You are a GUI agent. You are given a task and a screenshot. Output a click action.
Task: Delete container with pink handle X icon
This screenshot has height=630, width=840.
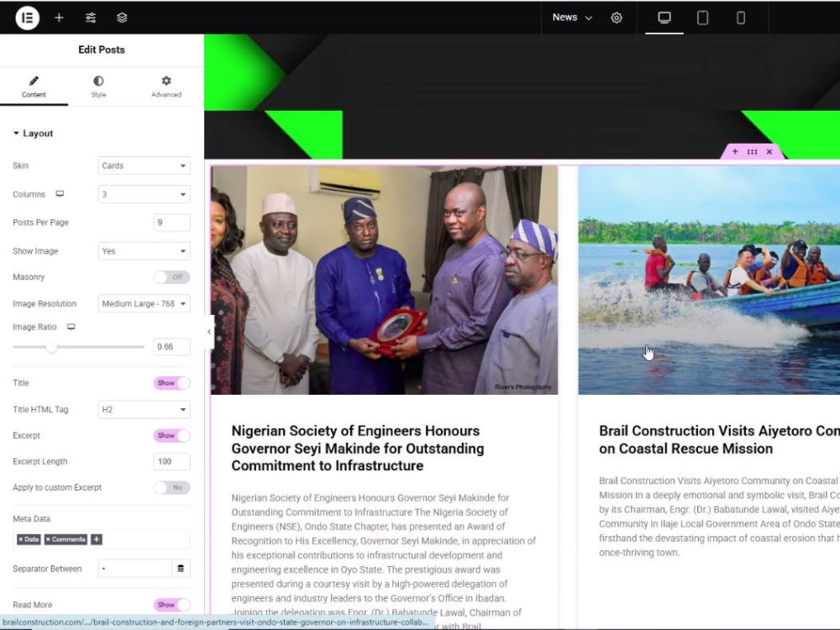coord(769,151)
